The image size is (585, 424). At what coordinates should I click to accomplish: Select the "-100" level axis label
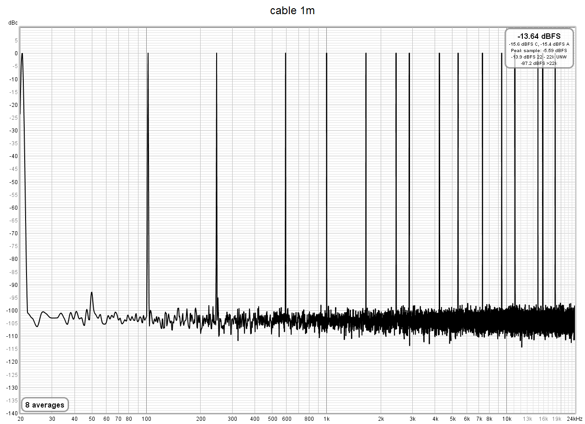click(11, 310)
